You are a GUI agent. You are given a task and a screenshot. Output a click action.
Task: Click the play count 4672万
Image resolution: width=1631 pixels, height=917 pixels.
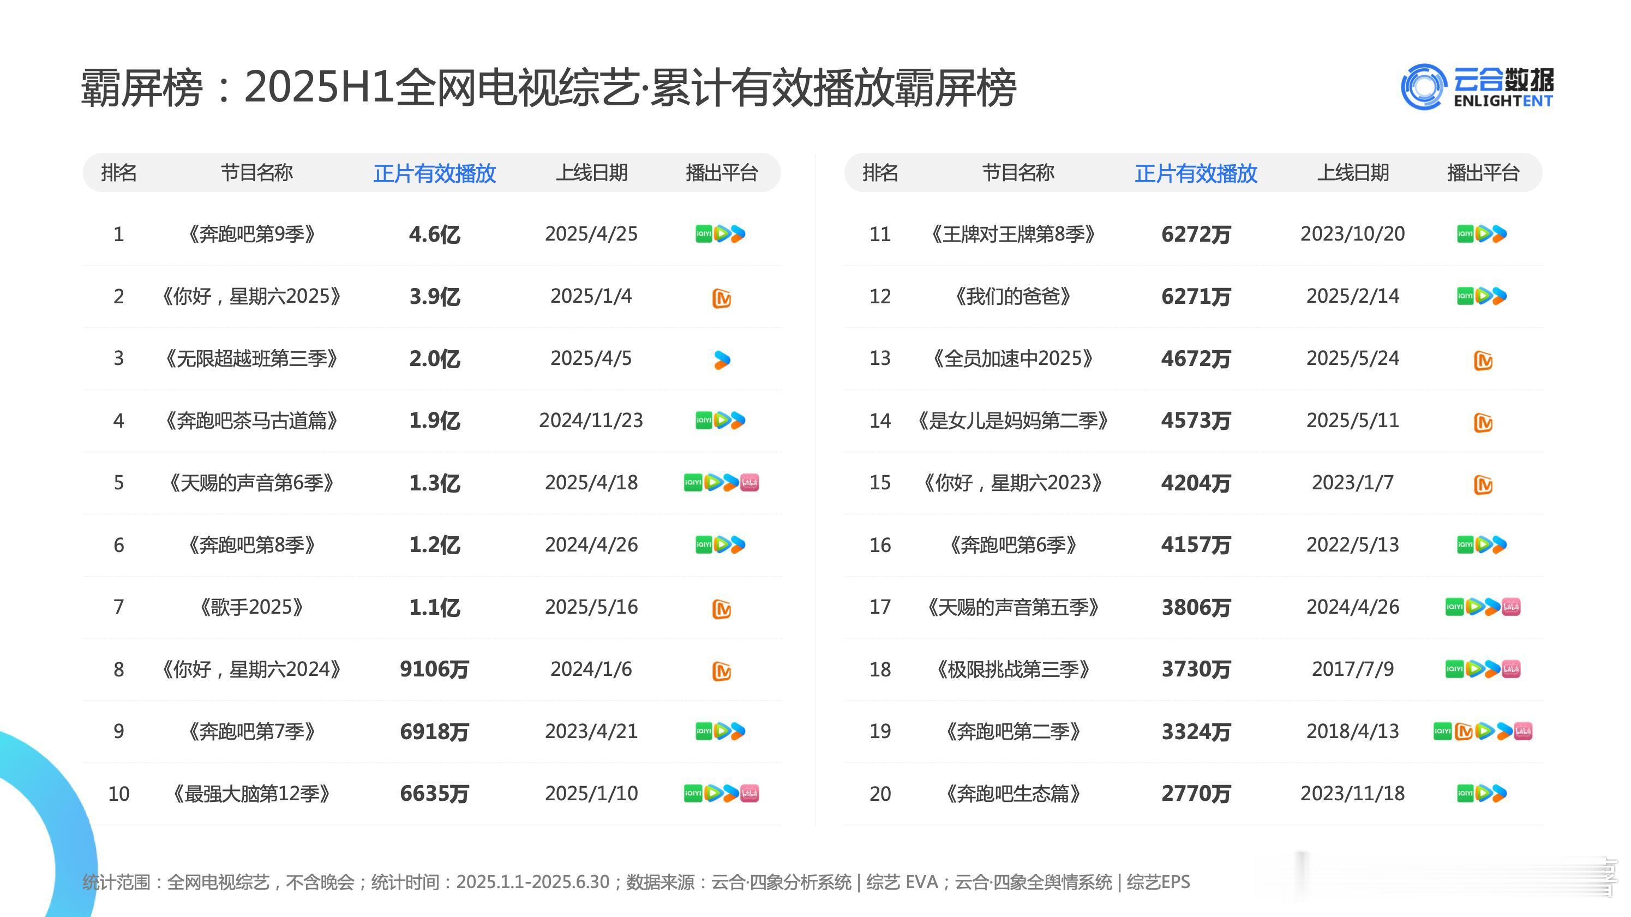click(x=1196, y=358)
